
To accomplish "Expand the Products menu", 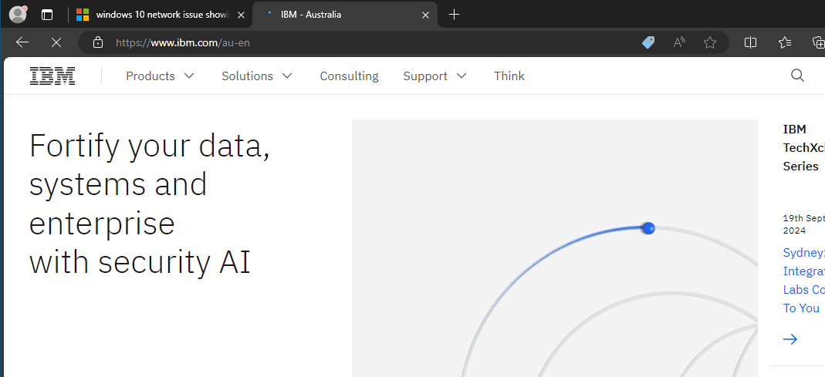I will click(x=160, y=76).
